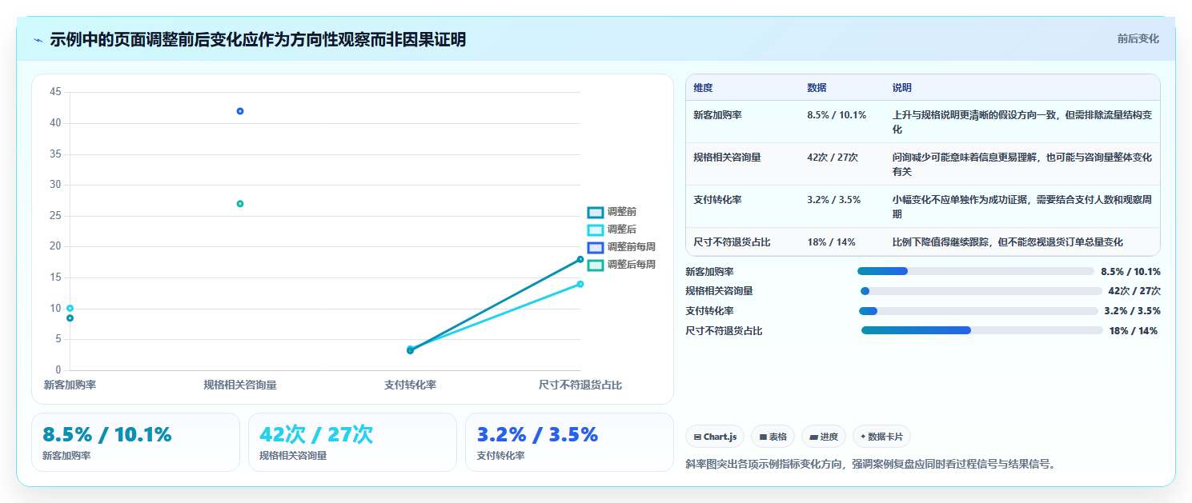The image size is (1192, 503).
Task: Click 尺寸不符退货占比 in the table
Action: pos(732,242)
